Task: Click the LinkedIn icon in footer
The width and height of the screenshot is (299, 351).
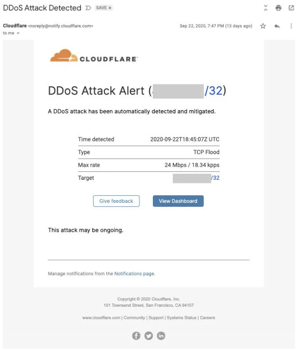Action: pyautogui.click(x=161, y=336)
